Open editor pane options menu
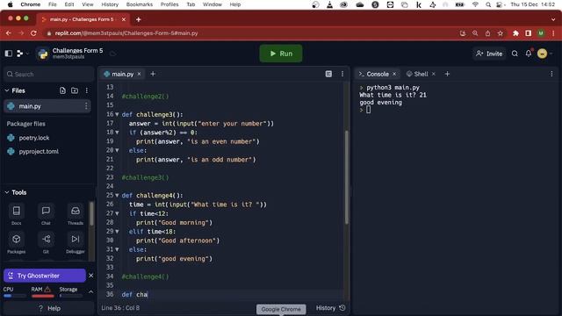562x316 pixels. click(x=342, y=74)
